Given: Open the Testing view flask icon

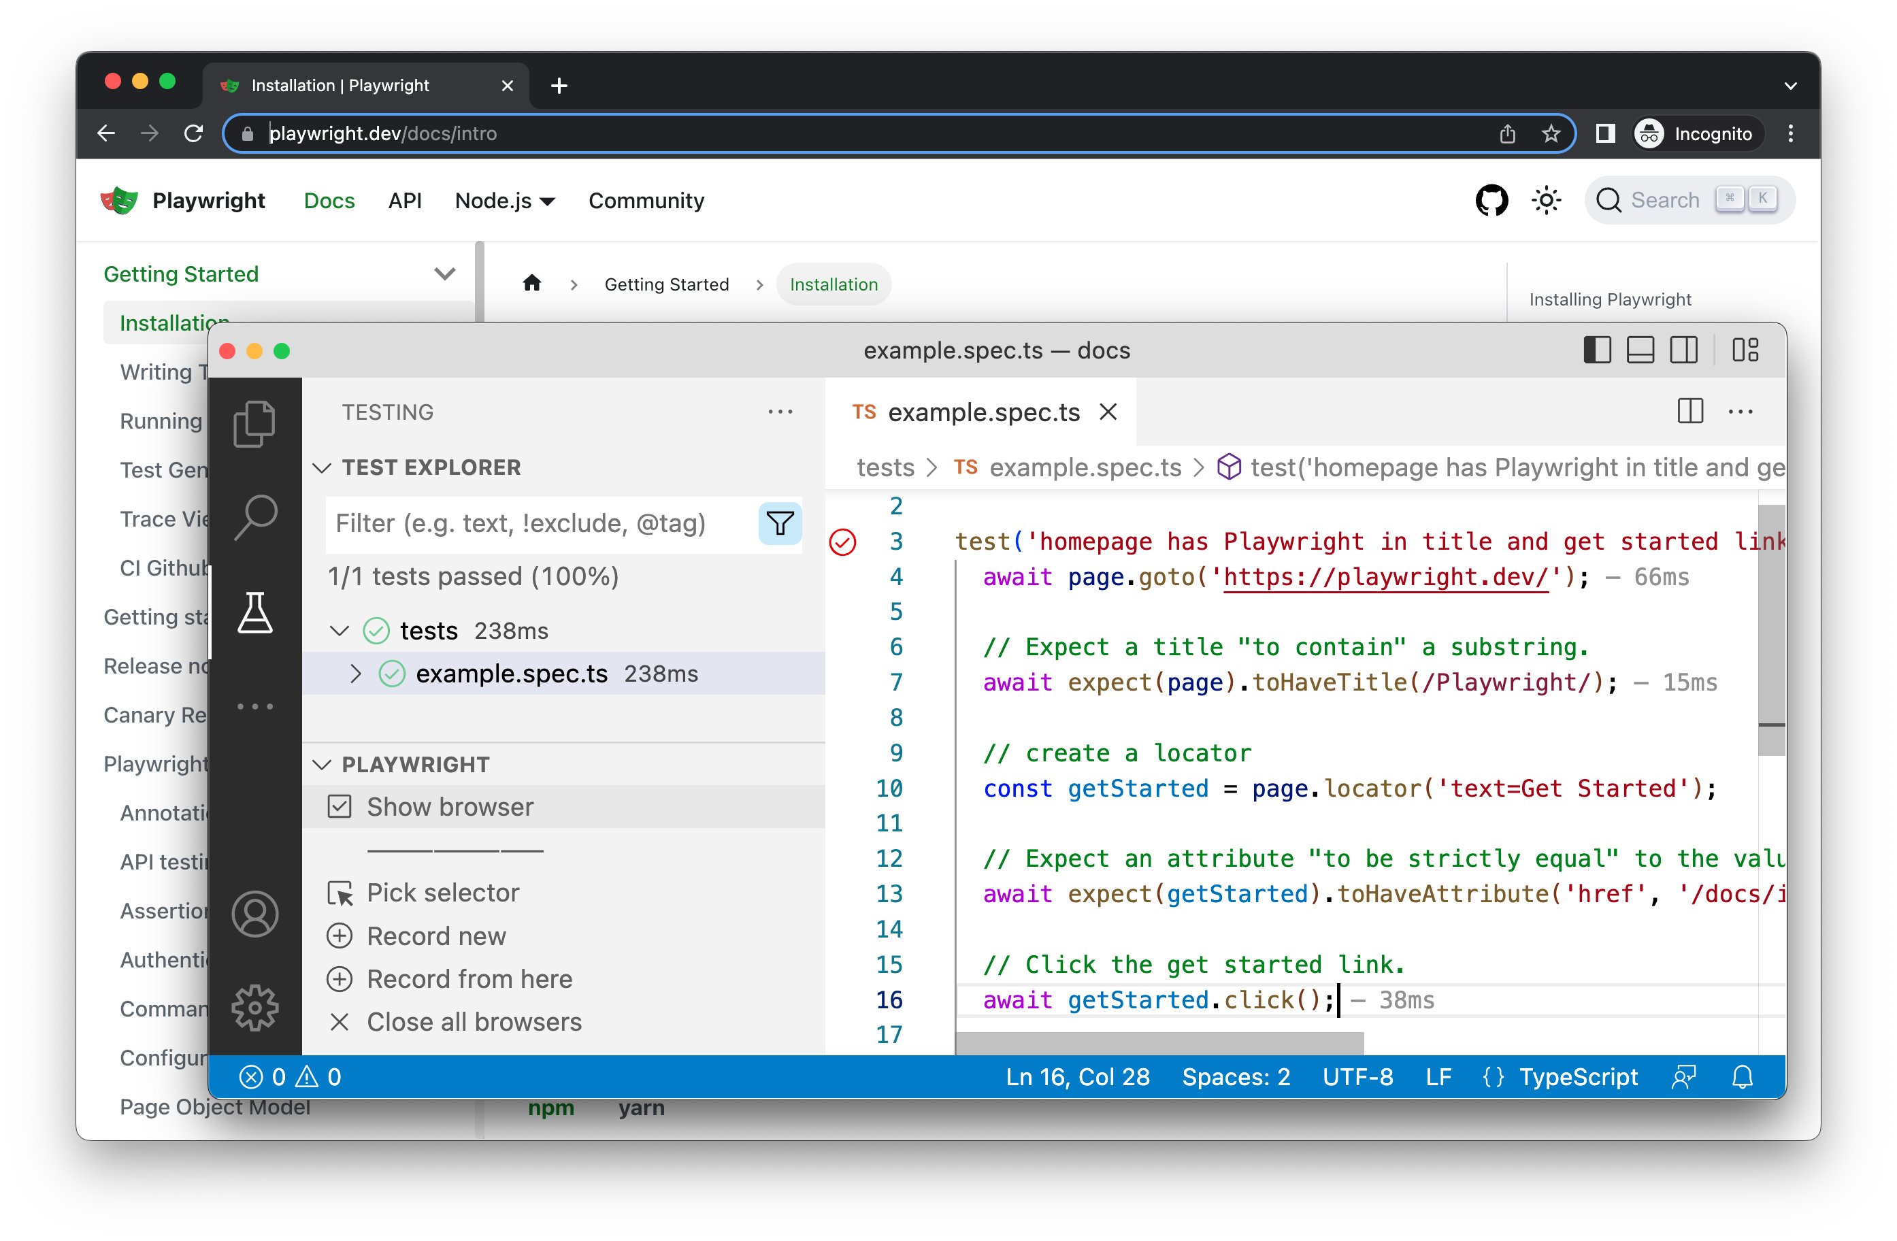Looking at the screenshot, I should click(x=256, y=614).
